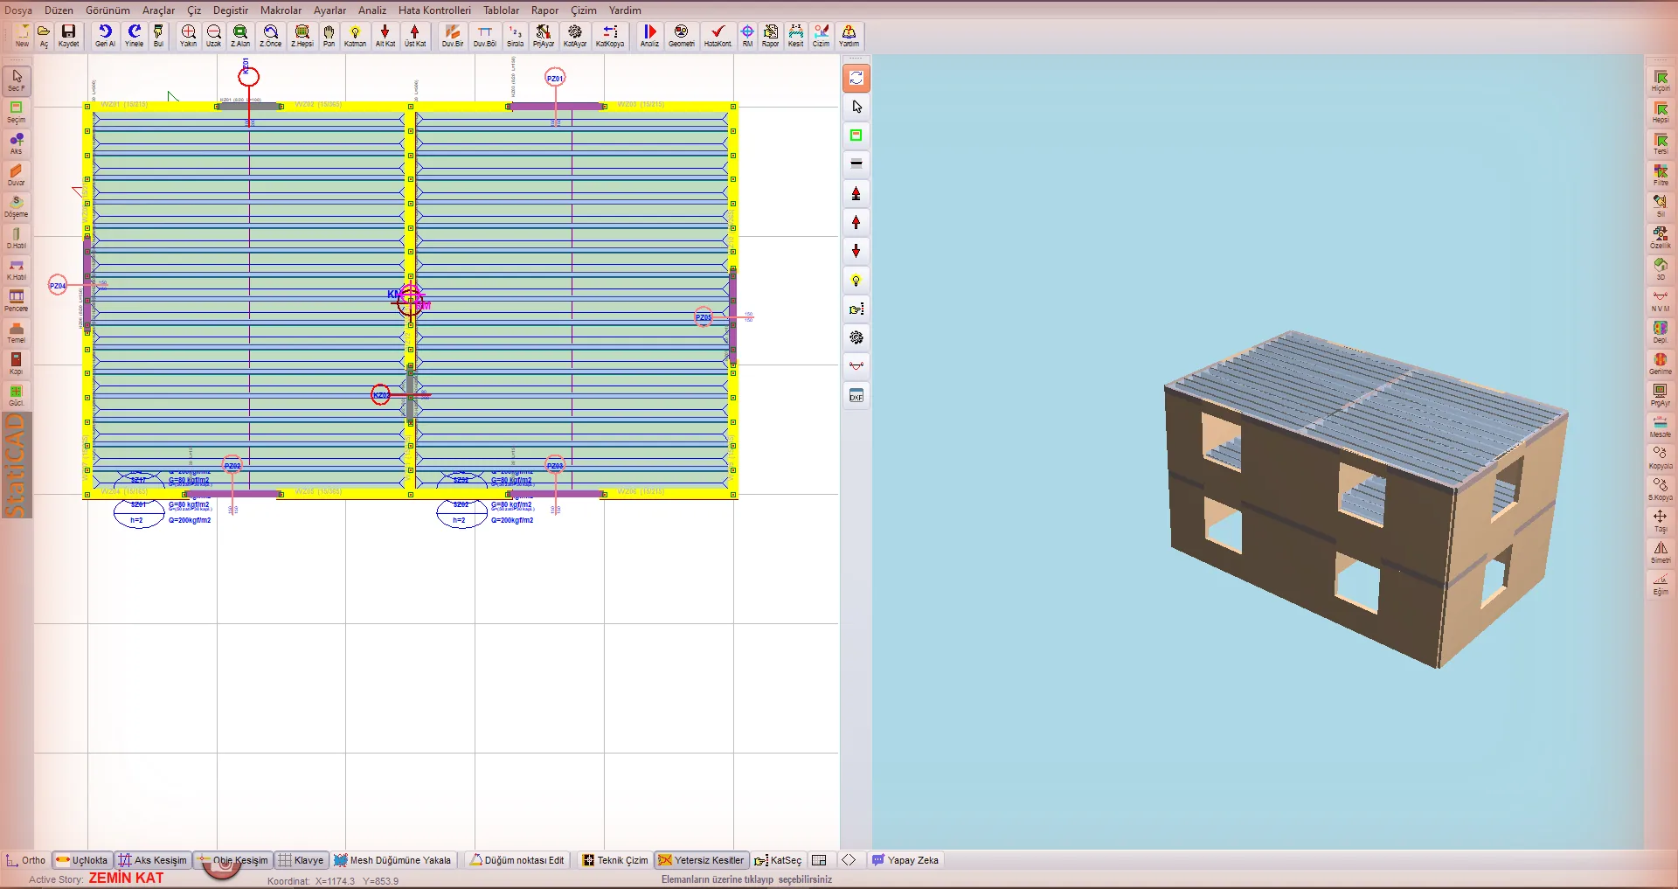
Task: Click the Yapay Zeka button
Action: 905,860
